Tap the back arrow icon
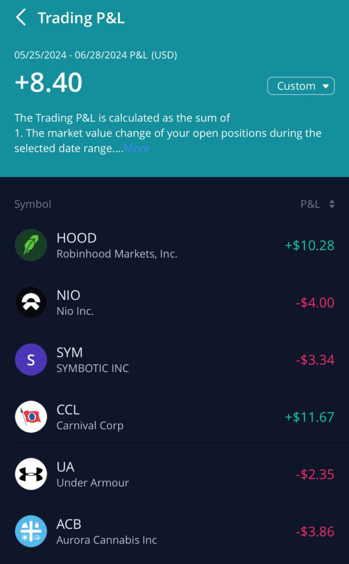Viewport: 349px width, 564px height. point(21,18)
